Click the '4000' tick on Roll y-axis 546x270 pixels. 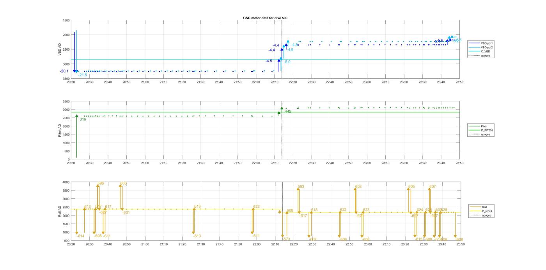66,182
